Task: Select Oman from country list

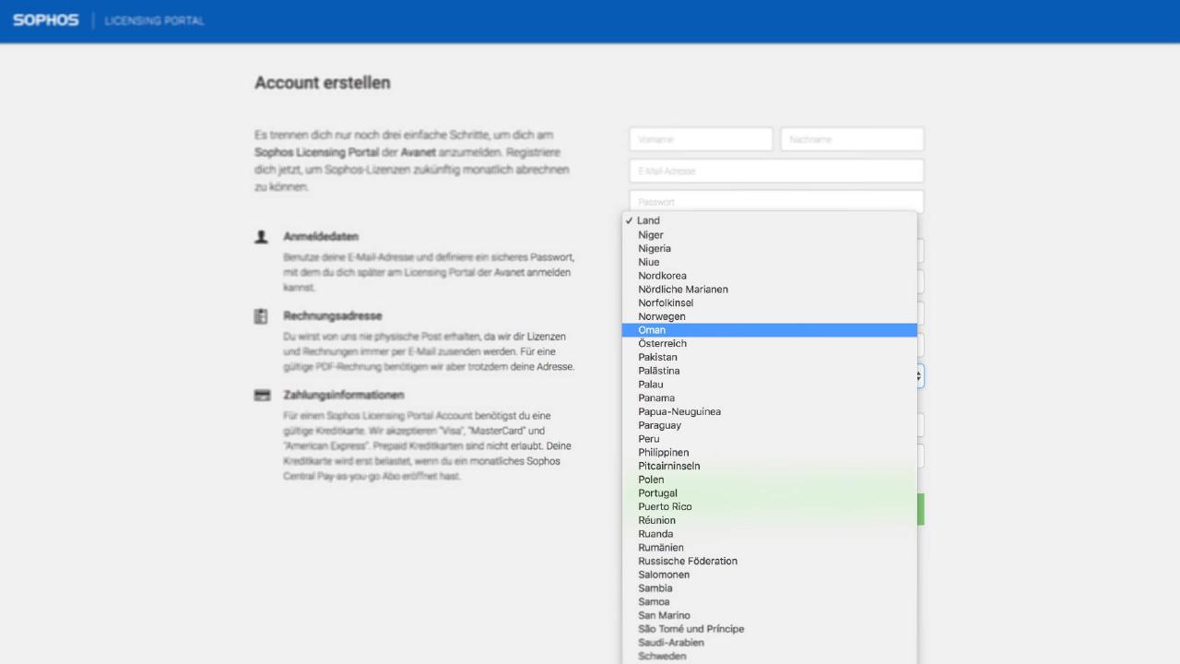Action: pos(652,330)
